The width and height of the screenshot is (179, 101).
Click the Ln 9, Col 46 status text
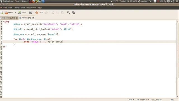click(156, 100)
